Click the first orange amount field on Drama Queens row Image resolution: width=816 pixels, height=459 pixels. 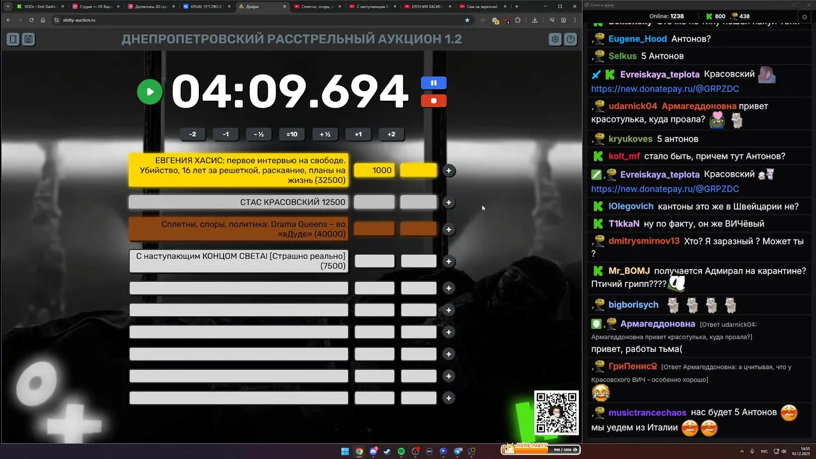click(374, 229)
